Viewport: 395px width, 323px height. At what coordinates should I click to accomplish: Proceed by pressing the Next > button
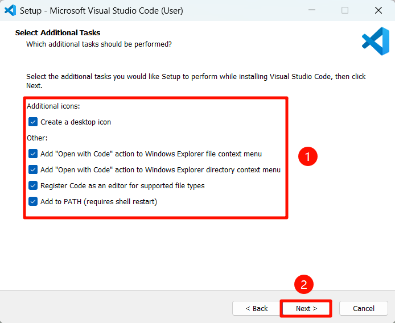(306, 308)
